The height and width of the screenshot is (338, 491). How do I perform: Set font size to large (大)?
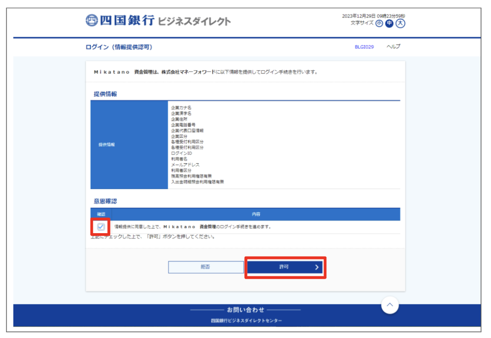pyautogui.click(x=400, y=23)
